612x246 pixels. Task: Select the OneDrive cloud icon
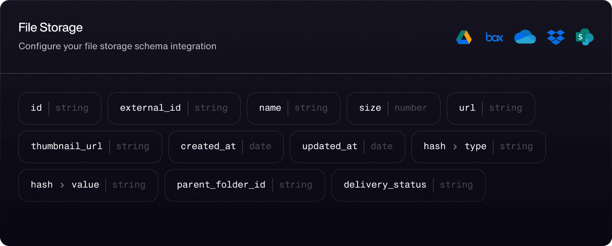point(525,37)
